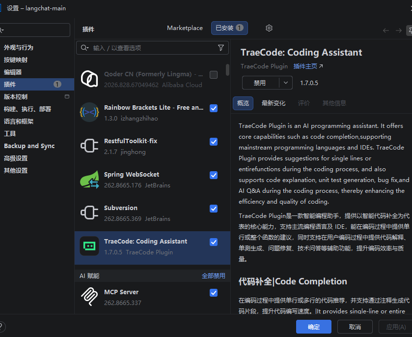This screenshot has height=337, width=412.
Task: Switch to the Marketplace tab
Action: pos(185,28)
